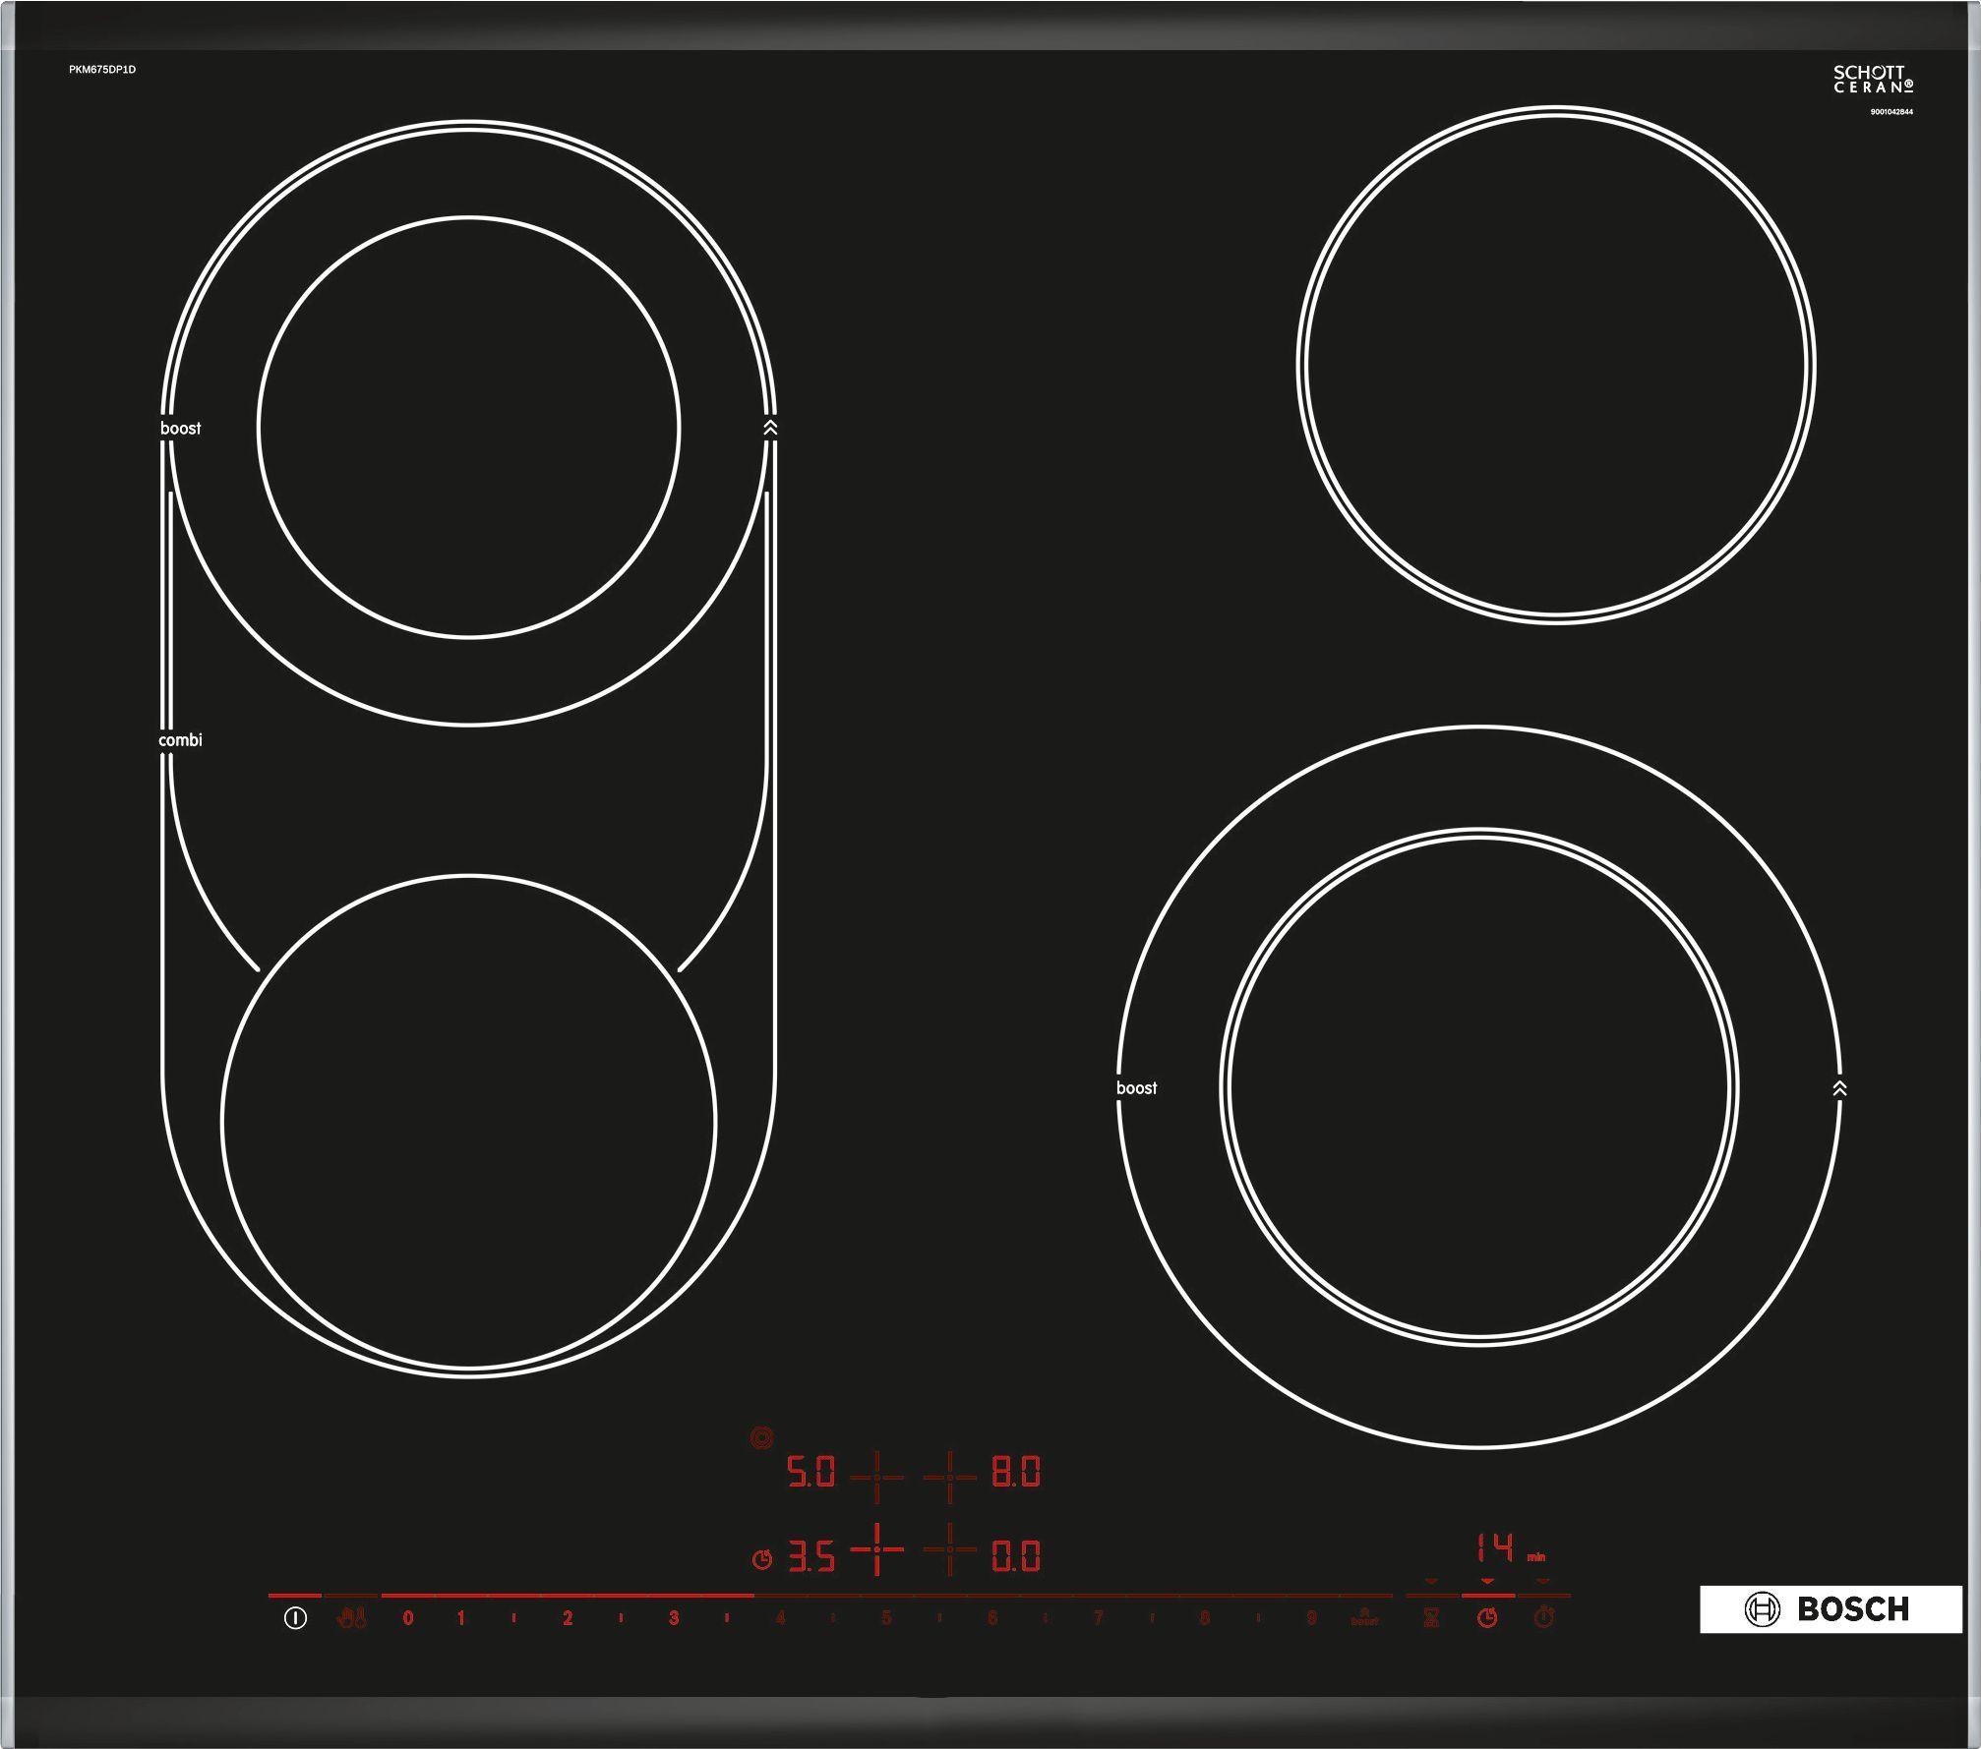Tap the arrow above the clock timer icon

(1487, 1581)
